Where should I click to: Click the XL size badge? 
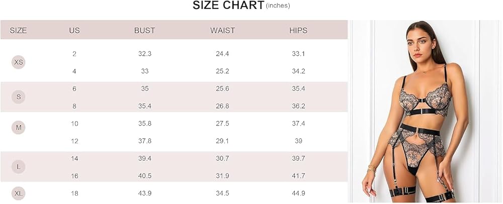pos(19,193)
